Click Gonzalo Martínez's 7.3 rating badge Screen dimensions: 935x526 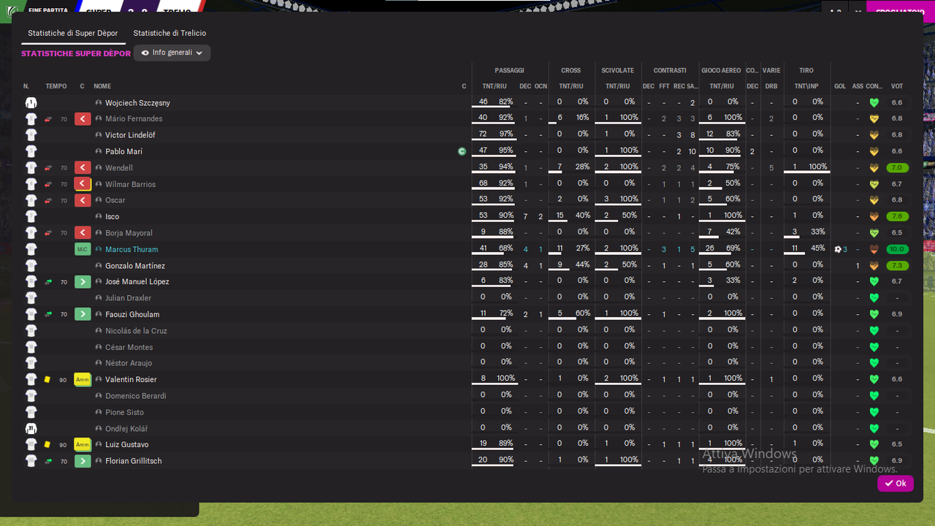897,266
